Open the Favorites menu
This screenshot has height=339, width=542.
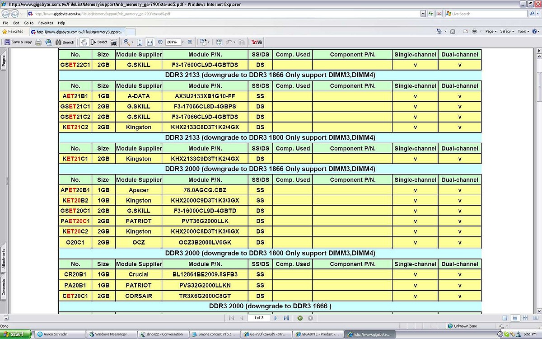click(46, 23)
